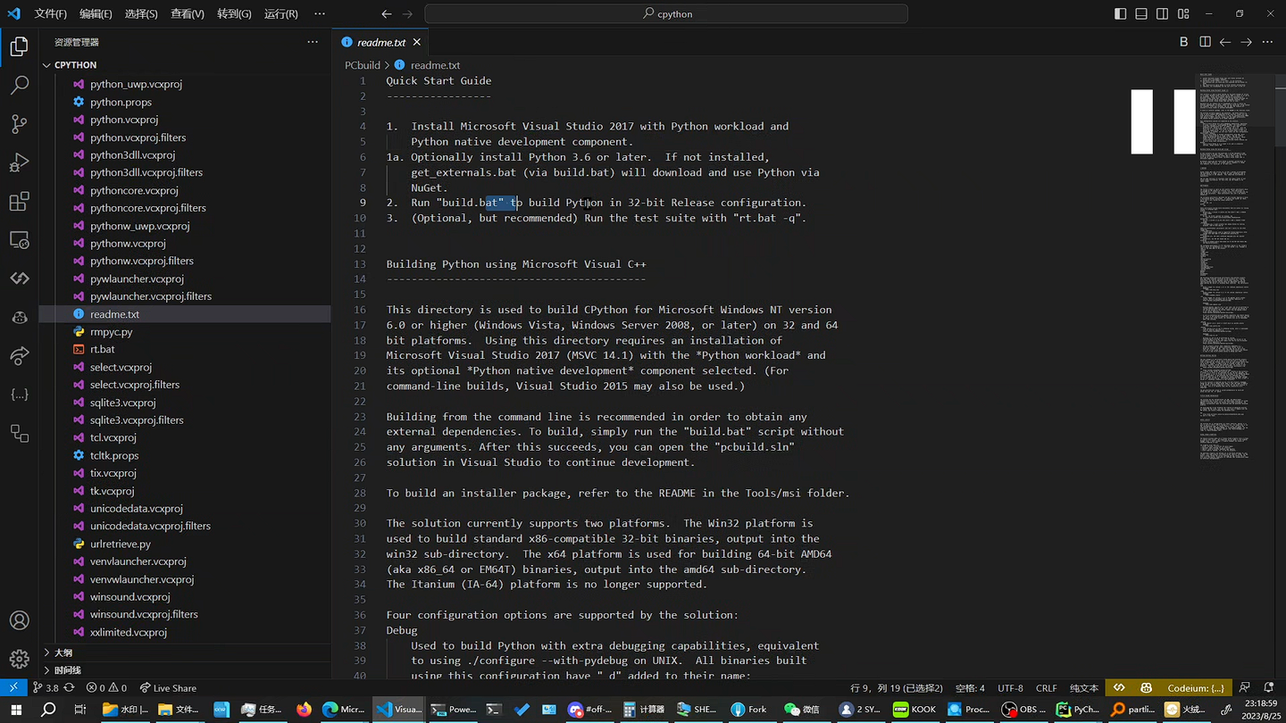Open the Accounts menu
The width and height of the screenshot is (1286, 723).
point(19,620)
